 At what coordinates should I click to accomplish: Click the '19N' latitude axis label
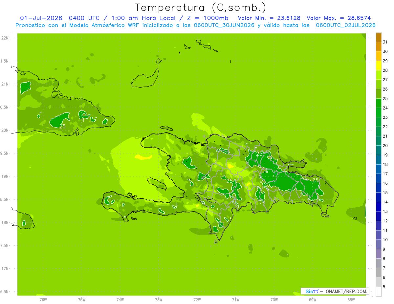tap(5, 176)
